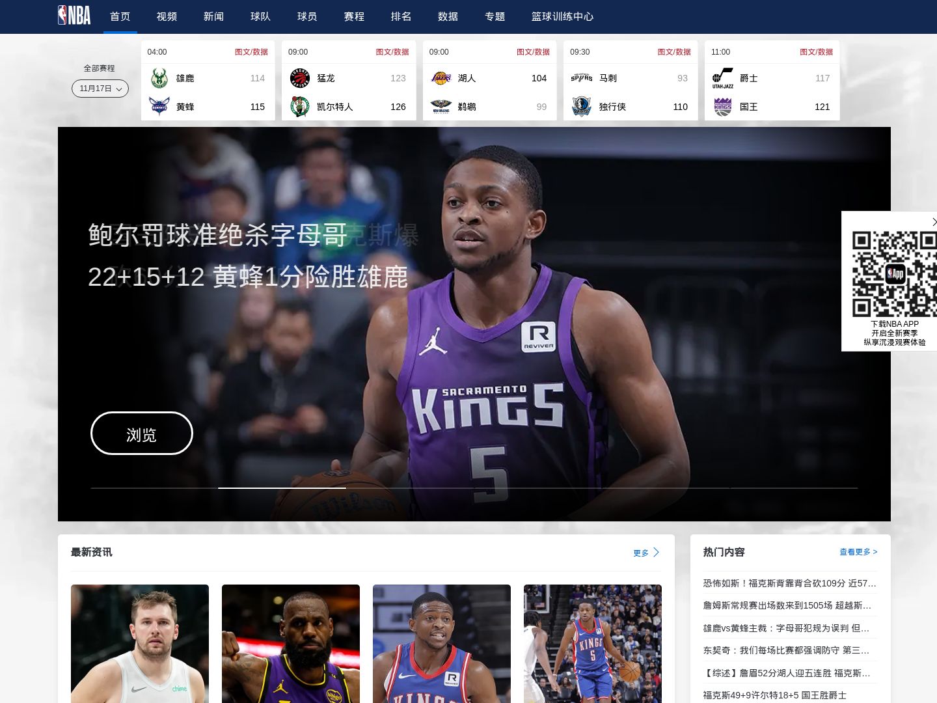Click the Lakers team logo

pyautogui.click(x=441, y=78)
